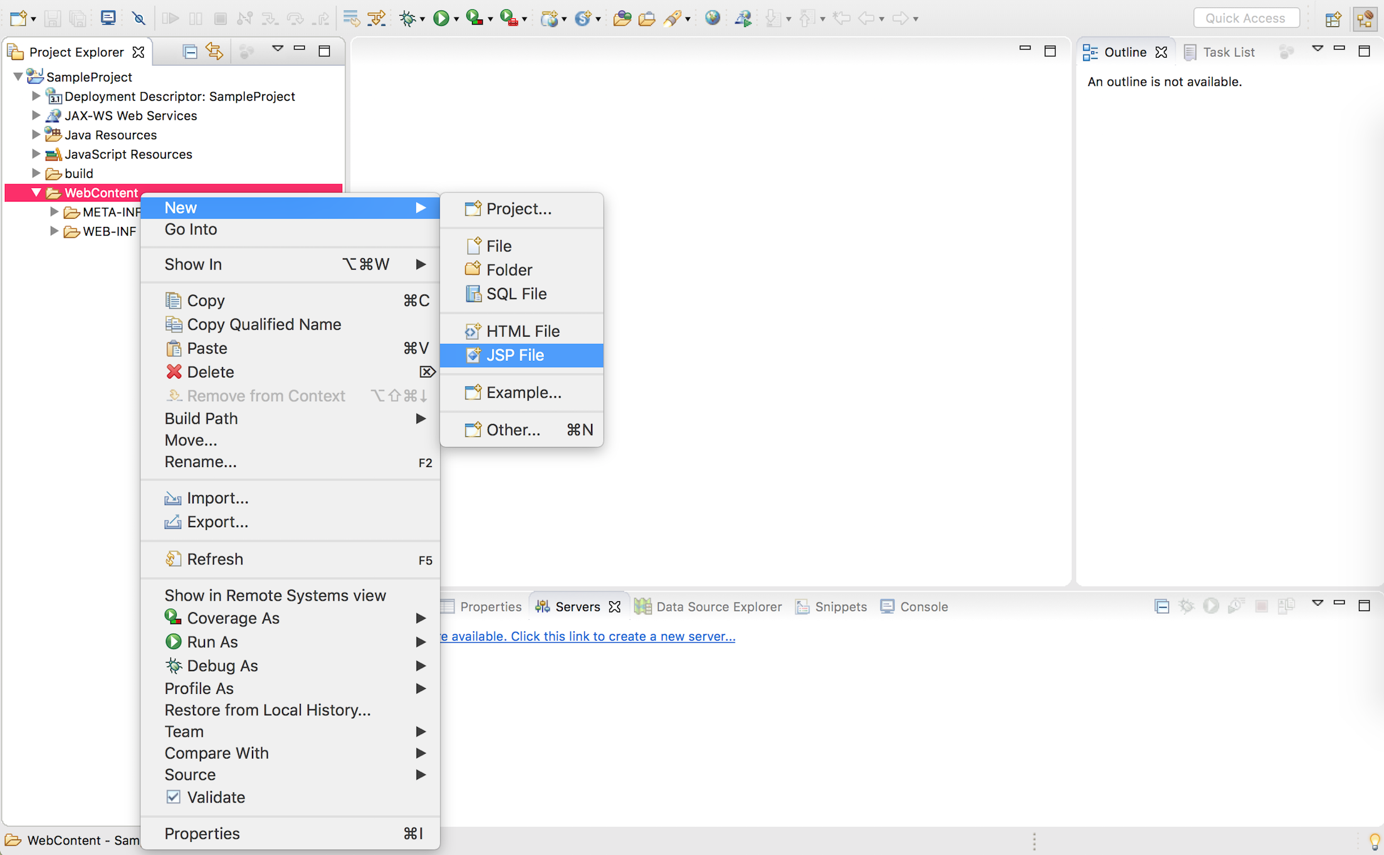Click the Quick Access search field
The image size is (1384, 855).
(x=1245, y=18)
